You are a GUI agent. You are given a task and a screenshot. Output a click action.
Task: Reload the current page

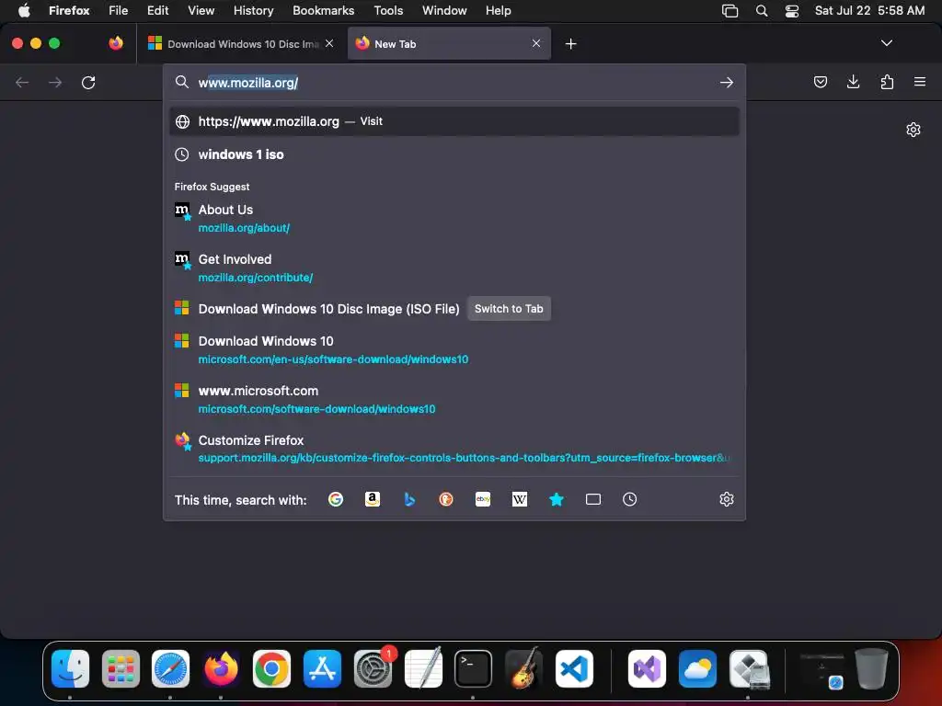tap(88, 82)
